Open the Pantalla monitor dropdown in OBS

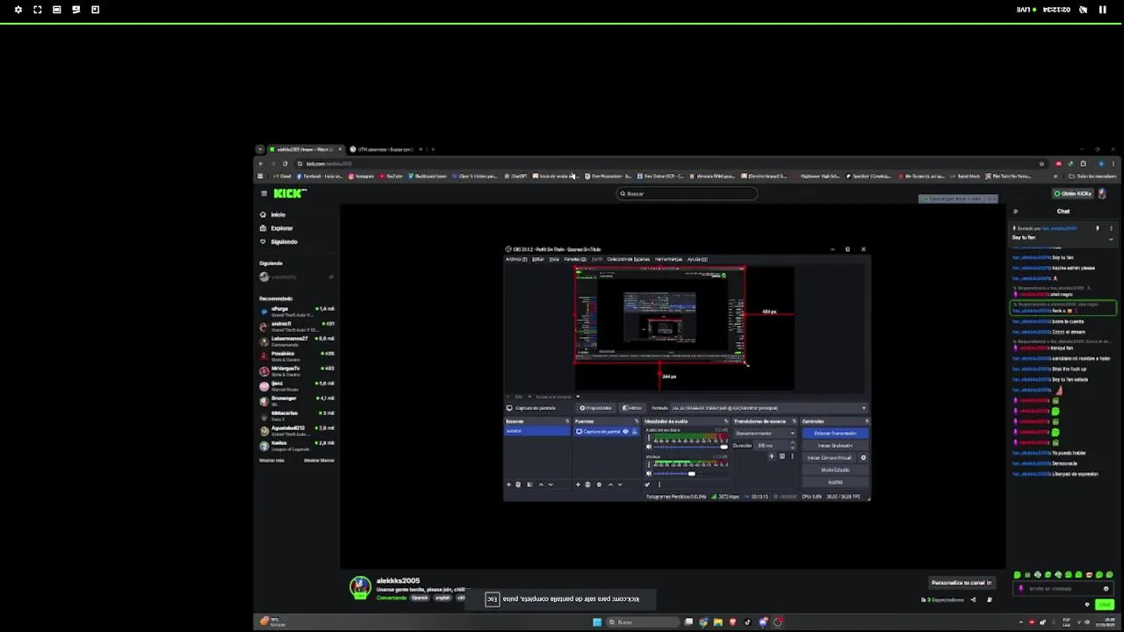click(x=768, y=407)
